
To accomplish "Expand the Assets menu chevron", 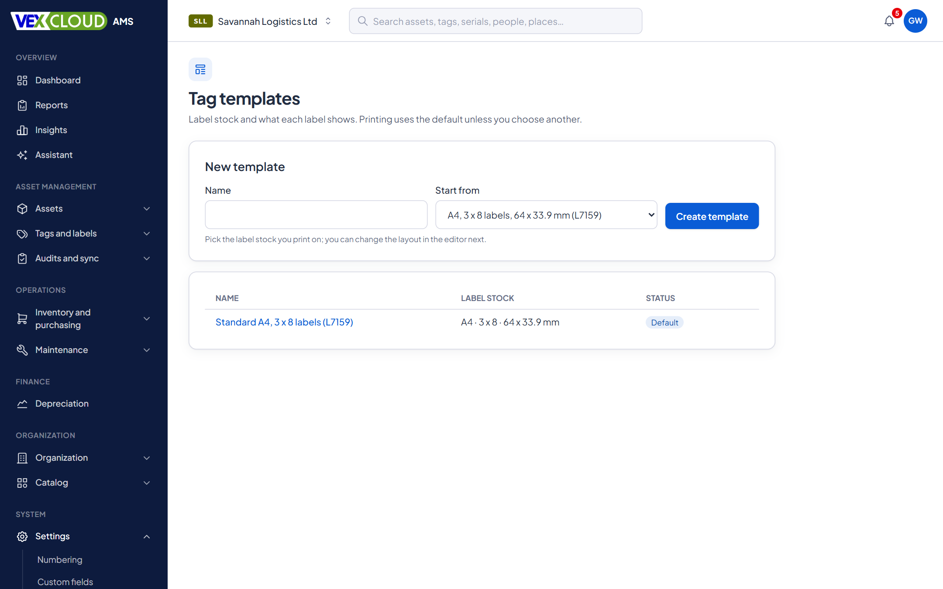I will coord(147,209).
